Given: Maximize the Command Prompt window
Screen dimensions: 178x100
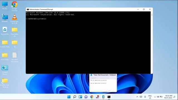Looking at the screenshot, I should pos(144,9).
